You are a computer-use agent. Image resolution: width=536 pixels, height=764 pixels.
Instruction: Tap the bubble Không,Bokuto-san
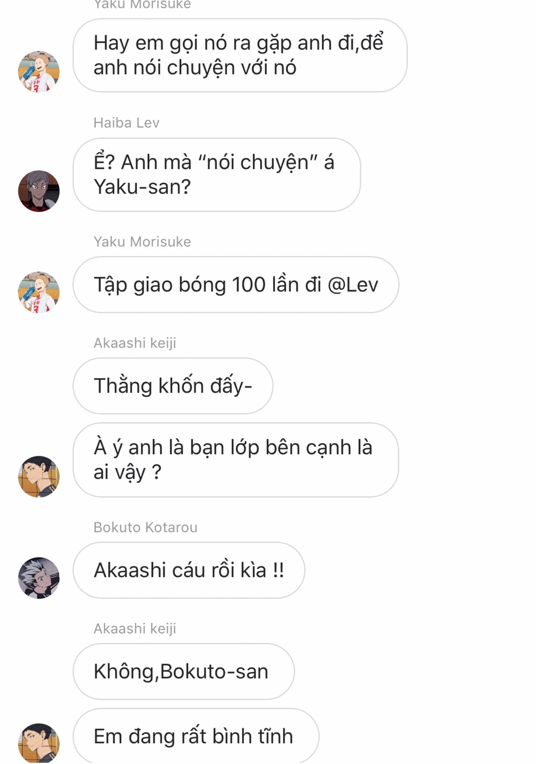pos(184,671)
